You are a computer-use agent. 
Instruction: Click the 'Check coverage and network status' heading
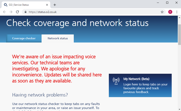pyautogui.click(x=77, y=23)
